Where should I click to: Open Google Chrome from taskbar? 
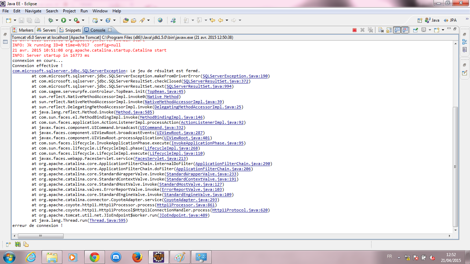click(94, 257)
